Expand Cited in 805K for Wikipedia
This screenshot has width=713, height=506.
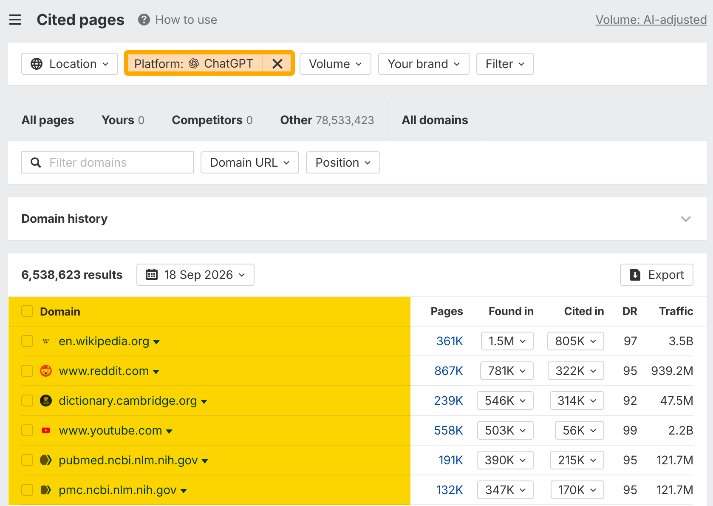[x=576, y=341]
